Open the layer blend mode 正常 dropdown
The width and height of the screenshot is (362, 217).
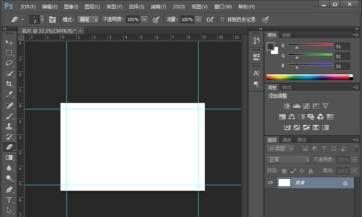point(288,159)
